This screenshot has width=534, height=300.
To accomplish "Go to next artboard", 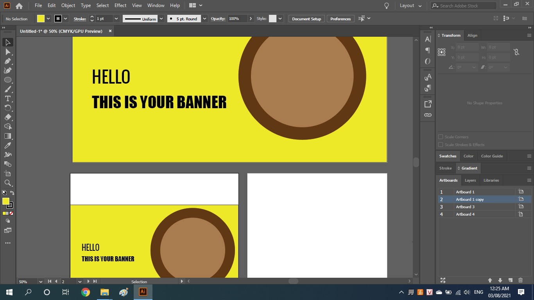I will [88, 281].
